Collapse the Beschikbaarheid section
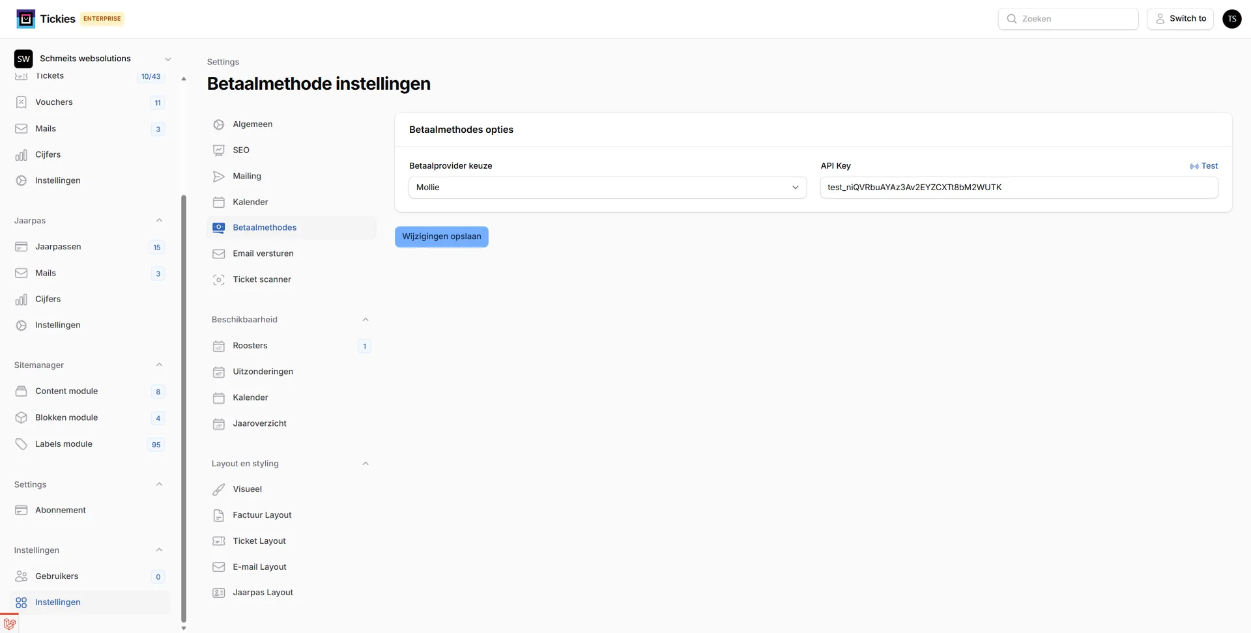The height and width of the screenshot is (633, 1251). coord(366,319)
